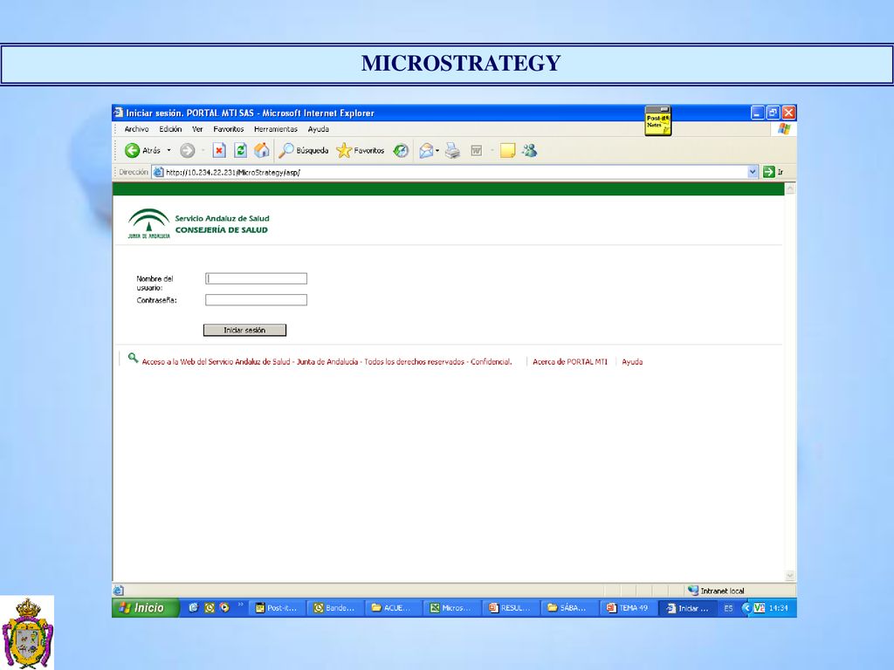Click the Acceso a la Web del Servicio Andaluz link
The image size is (894, 670).
tap(327, 362)
